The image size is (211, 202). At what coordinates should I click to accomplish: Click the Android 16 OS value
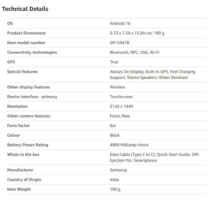120,23
